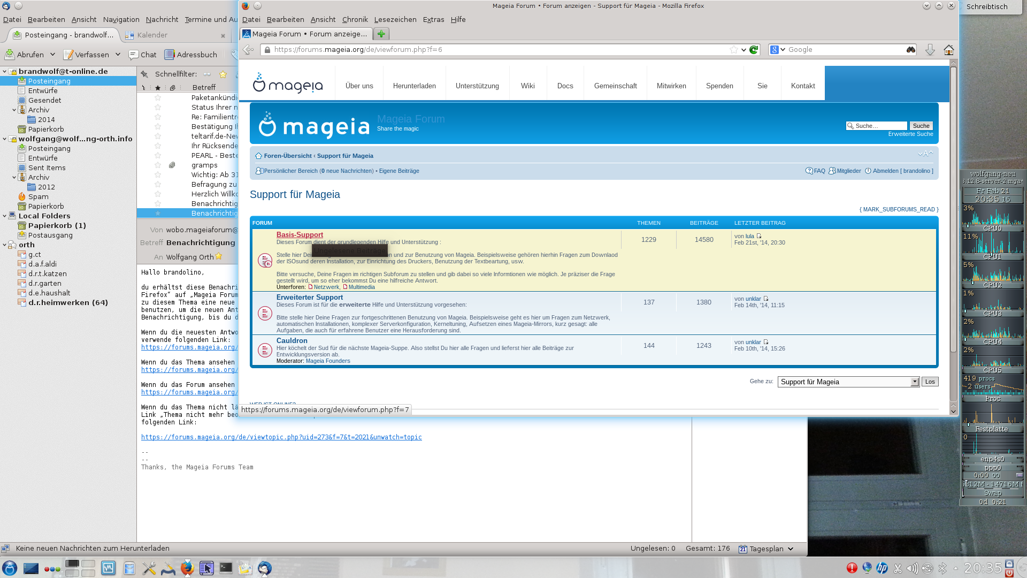The height and width of the screenshot is (578, 1027).
Task: Launch the terminal from the taskbar
Action: pos(226,568)
